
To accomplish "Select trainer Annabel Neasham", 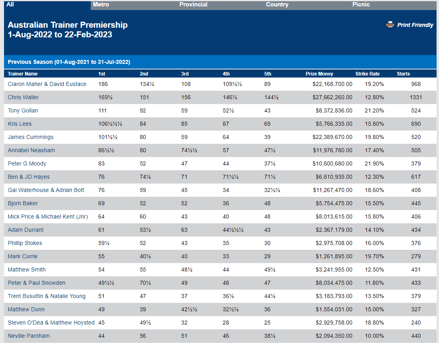I will (31, 150).
